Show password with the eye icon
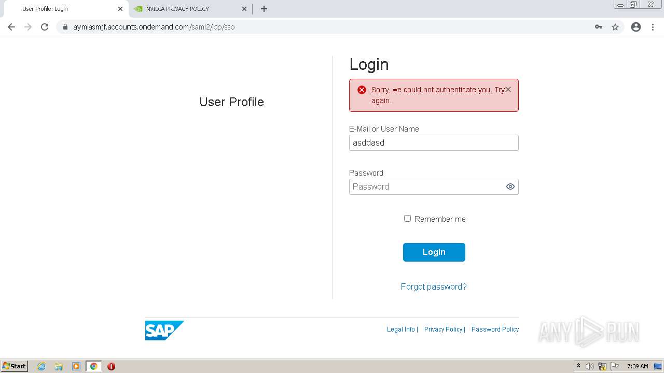 coord(510,187)
